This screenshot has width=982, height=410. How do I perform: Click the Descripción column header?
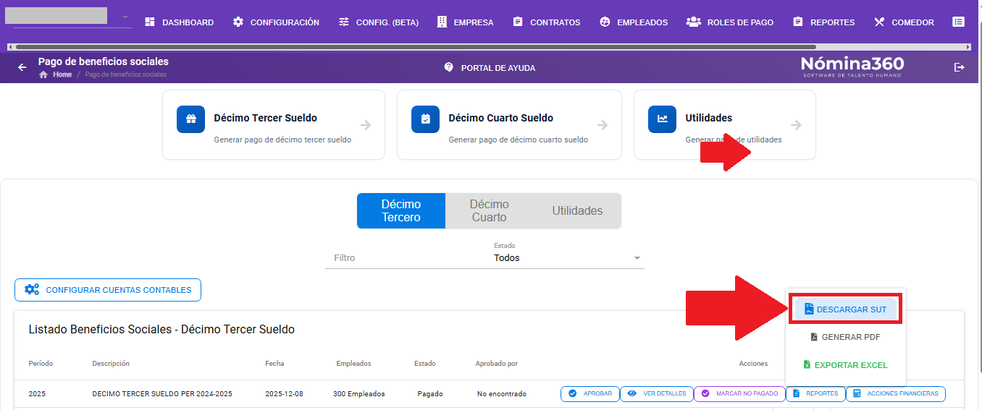click(x=111, y=364)
